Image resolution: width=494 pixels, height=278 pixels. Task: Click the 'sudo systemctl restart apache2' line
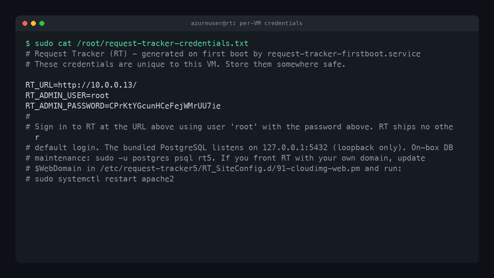click(x=100, y=179)
